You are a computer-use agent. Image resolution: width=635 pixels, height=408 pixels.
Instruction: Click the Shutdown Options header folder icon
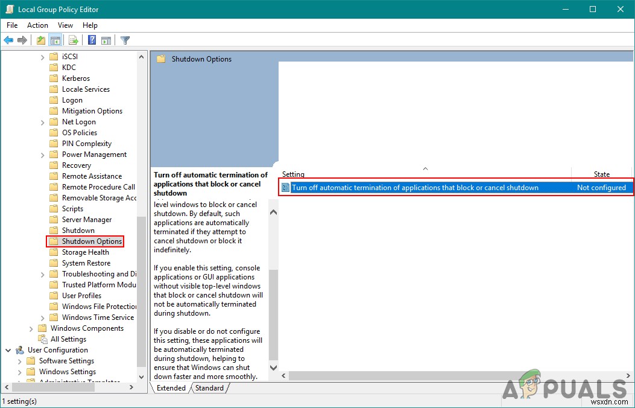pyautogui.click(x=161, y=59)
